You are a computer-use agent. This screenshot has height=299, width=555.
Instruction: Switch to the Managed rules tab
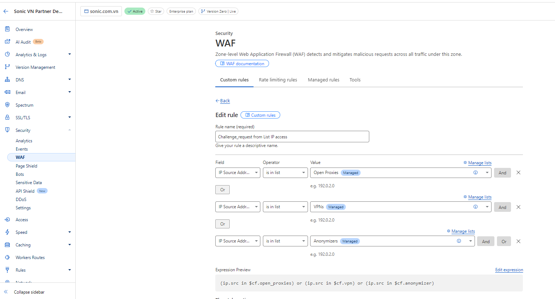(x=323, y=80)
